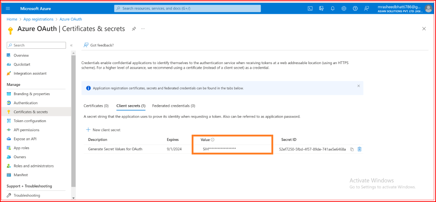Open Directories and subscriptions filter icon

[321, 8]
